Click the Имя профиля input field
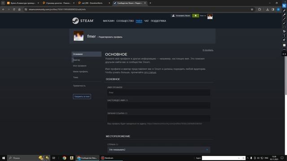 [x=159, y=93]
